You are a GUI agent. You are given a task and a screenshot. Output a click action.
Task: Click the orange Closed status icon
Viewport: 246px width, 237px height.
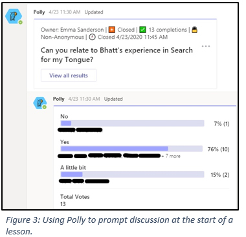click(112, 30)
